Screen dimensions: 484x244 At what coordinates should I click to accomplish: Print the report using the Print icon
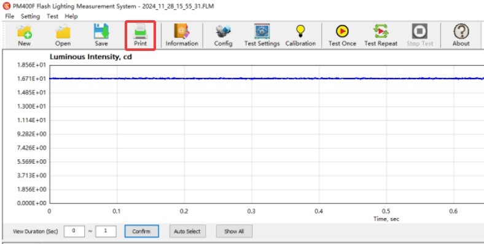[140, 35]
